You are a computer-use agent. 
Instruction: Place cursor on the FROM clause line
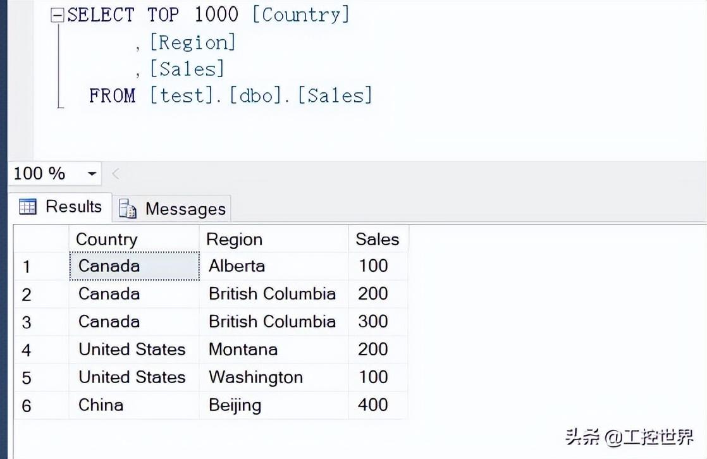230,96
